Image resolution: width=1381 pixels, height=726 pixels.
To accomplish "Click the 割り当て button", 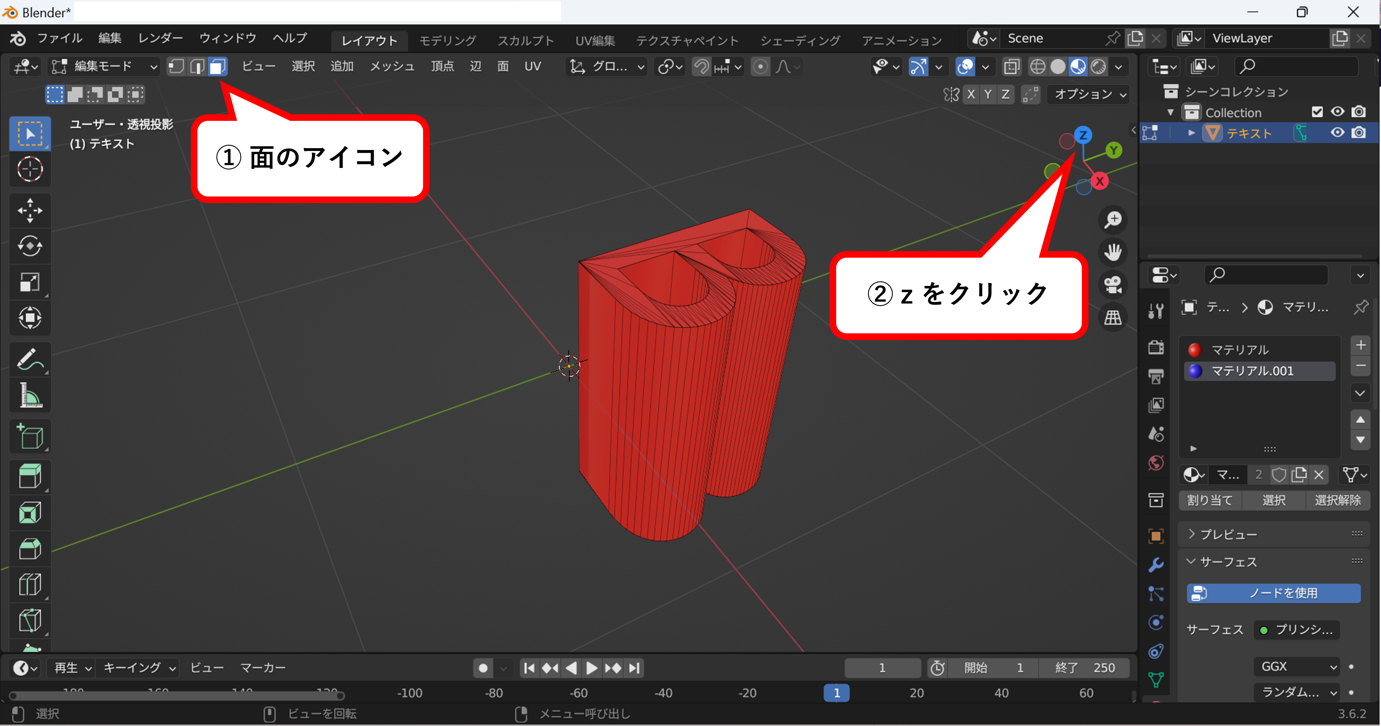I will (x=1210, y=500).
